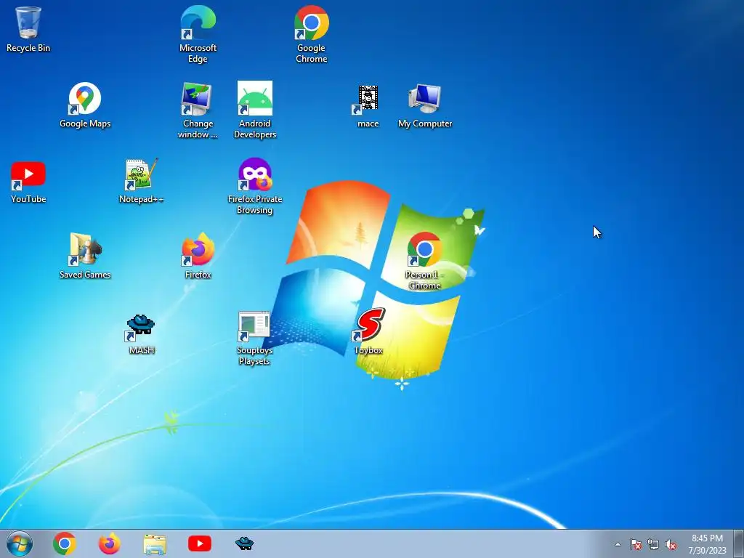Select the Microsoft Edge shortcut
This screenshot has width=744, height=558.
pos(198,34)
